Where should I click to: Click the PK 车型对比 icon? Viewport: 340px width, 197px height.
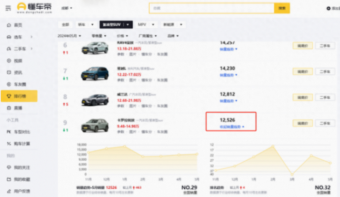(x=9, y=132)
